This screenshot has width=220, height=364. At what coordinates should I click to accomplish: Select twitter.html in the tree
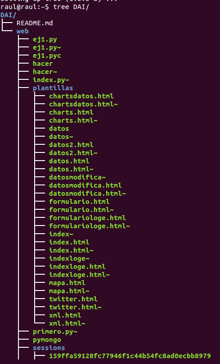coord(73,299)
